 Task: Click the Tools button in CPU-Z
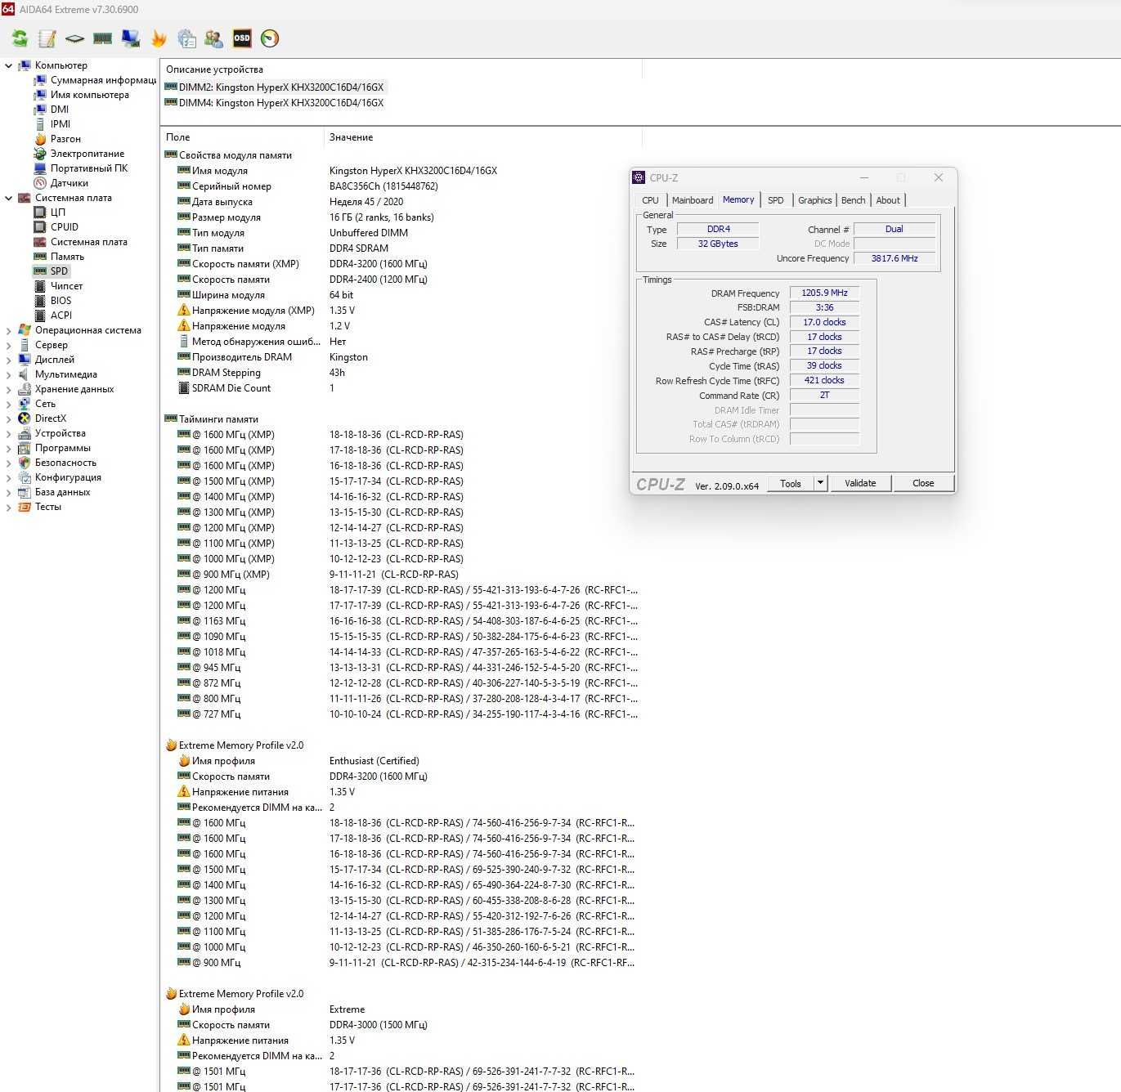(x=791, y=483)
